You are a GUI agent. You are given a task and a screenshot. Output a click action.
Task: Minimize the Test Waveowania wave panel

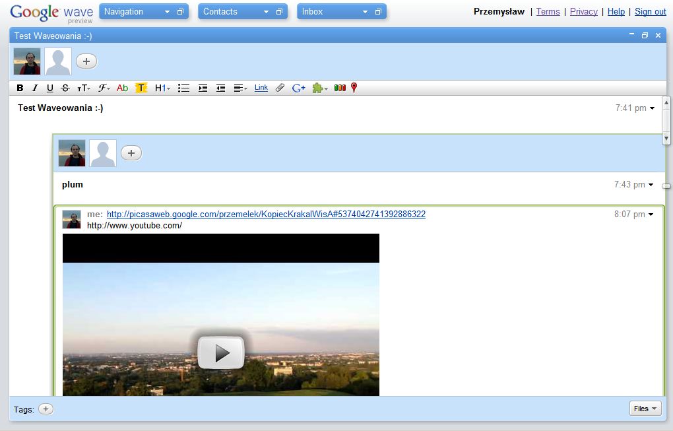click(631, 34)
